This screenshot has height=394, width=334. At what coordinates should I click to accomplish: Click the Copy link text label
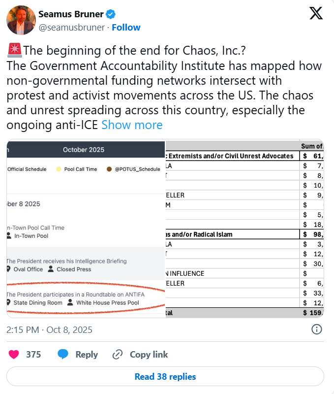[x=149, y=355]
